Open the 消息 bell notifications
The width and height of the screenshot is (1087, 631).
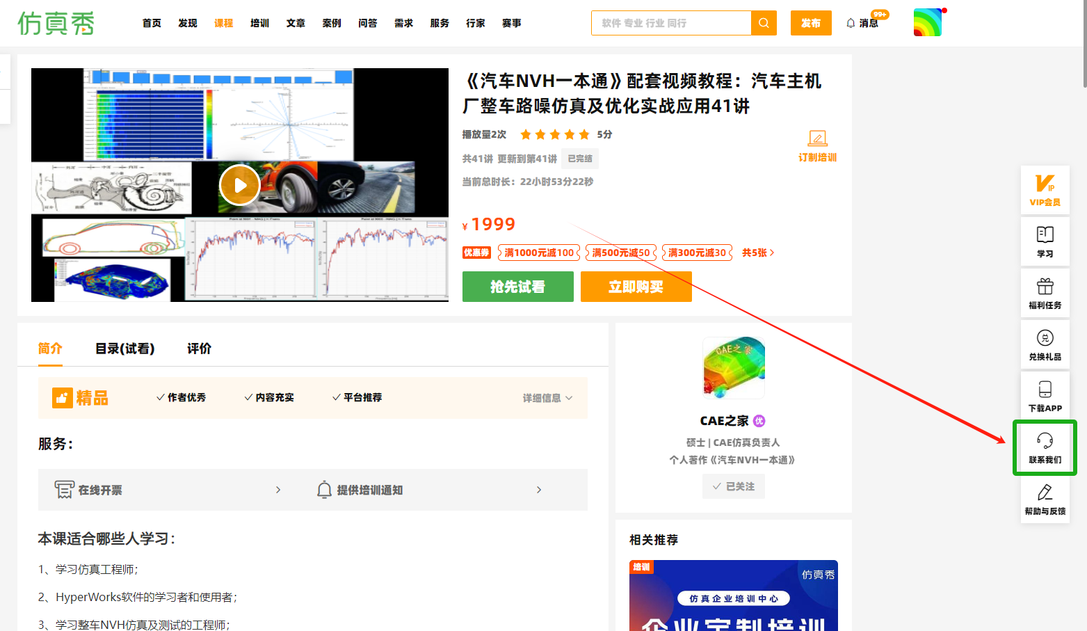tap(862, 23)
